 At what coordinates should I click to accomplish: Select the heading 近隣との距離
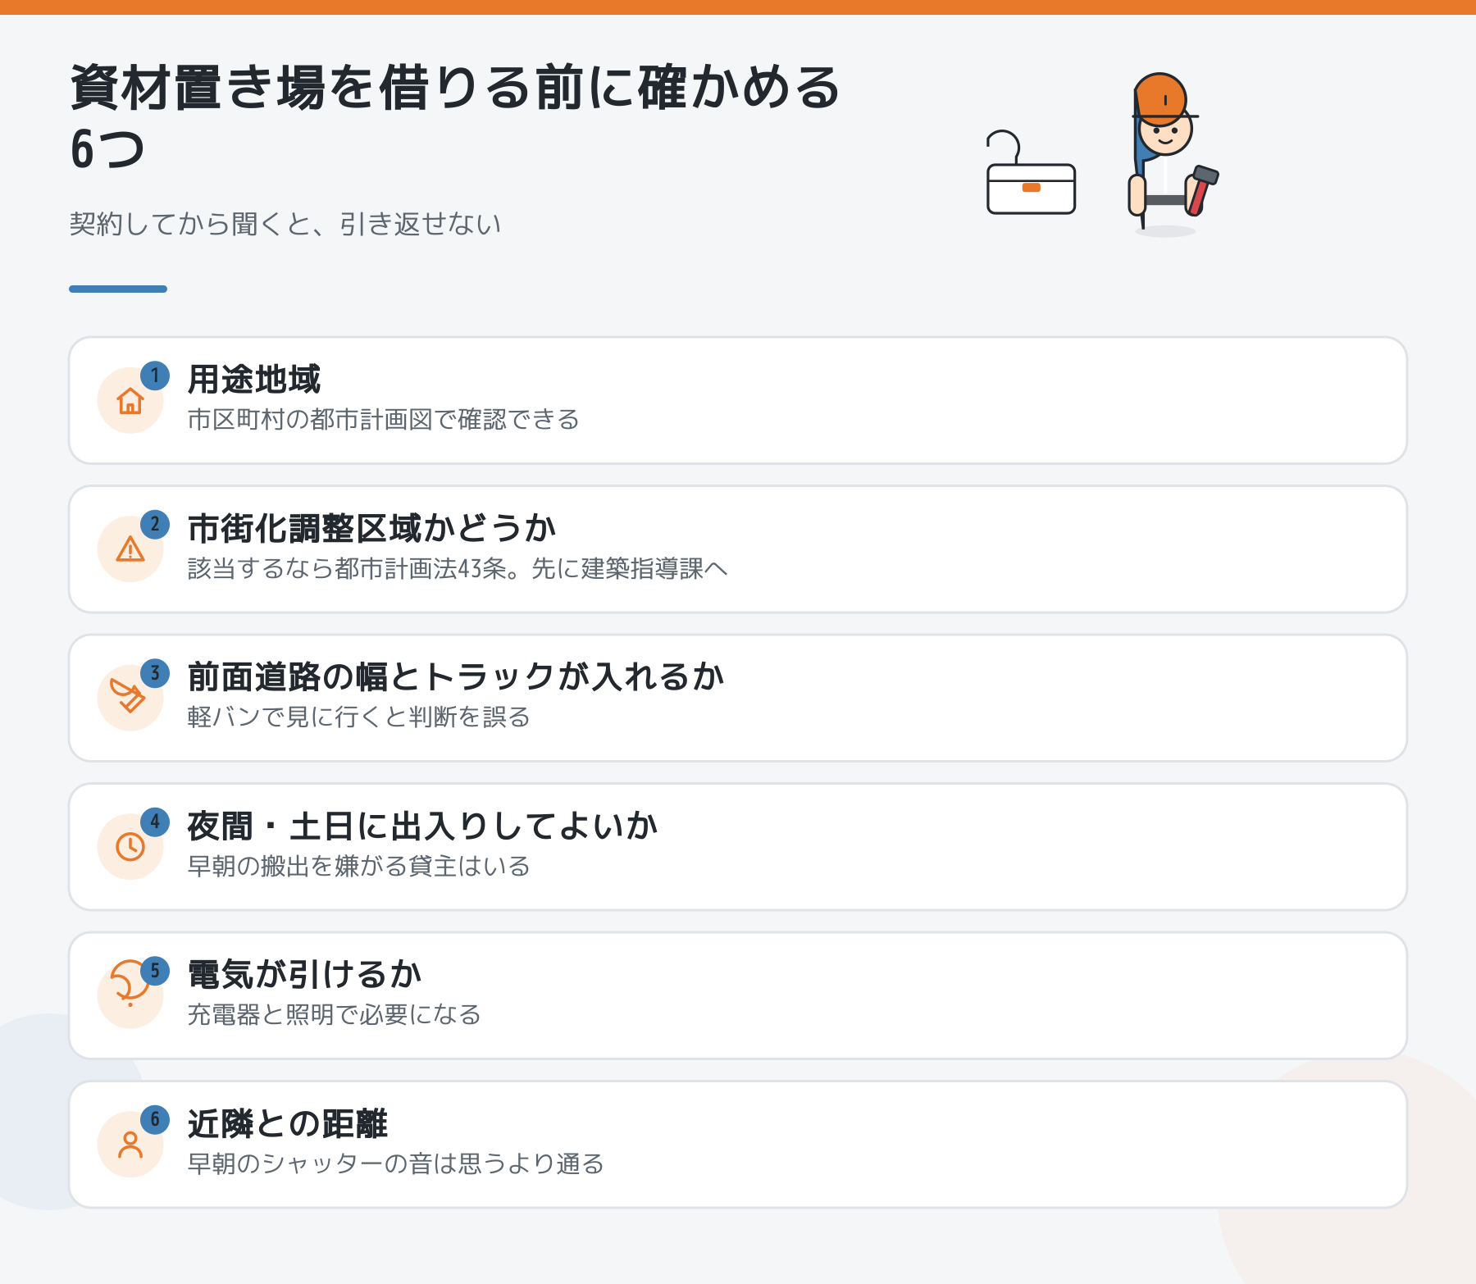288,1124
